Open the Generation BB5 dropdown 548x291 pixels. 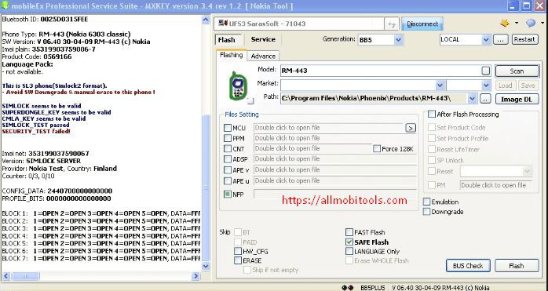click(398, 40)
